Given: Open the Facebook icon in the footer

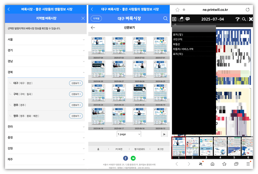Looking at the screenshot, I should tap(125, 158).
